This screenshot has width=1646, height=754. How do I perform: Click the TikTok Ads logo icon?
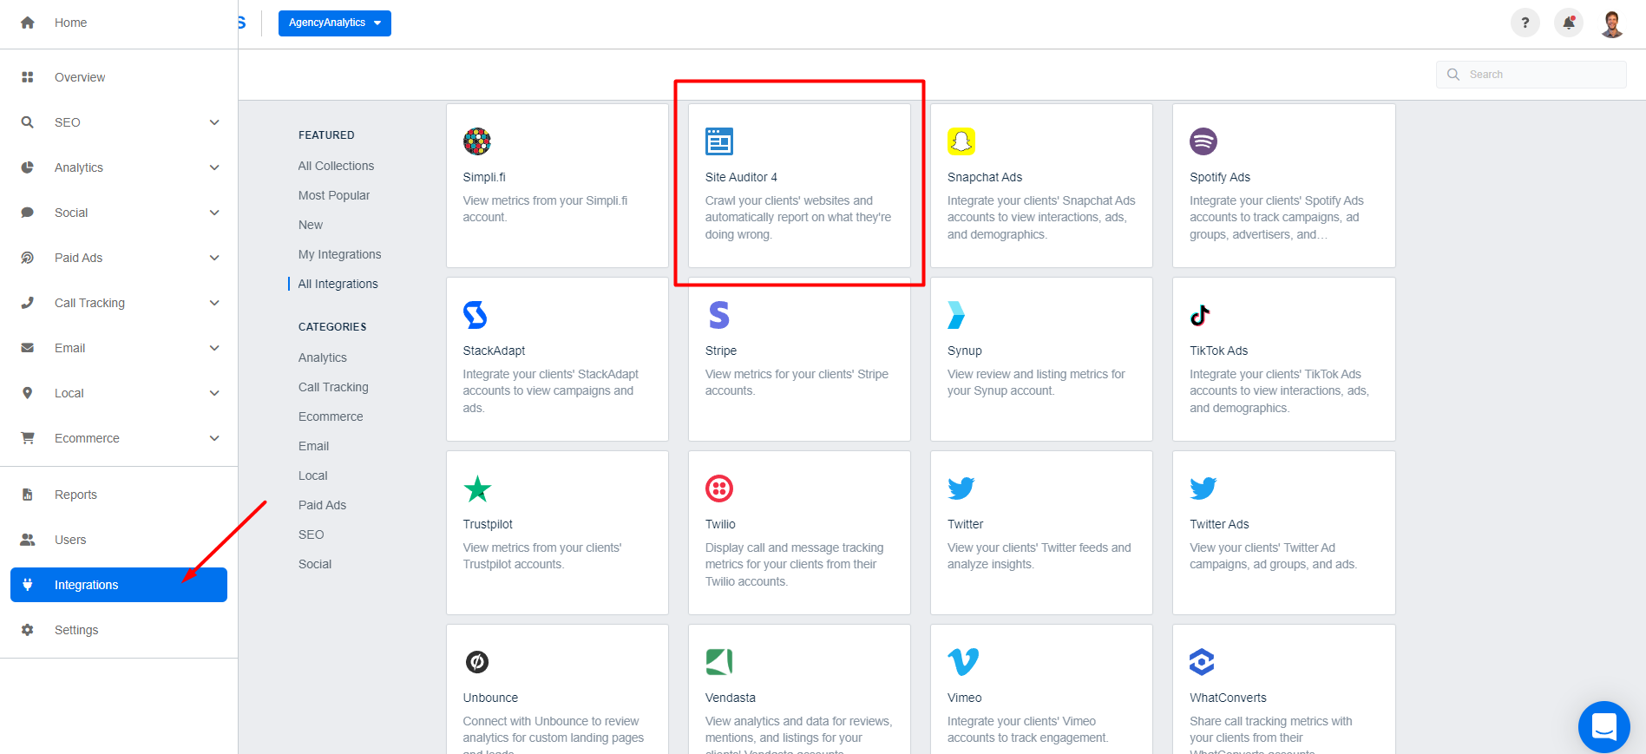[1200, 315]
